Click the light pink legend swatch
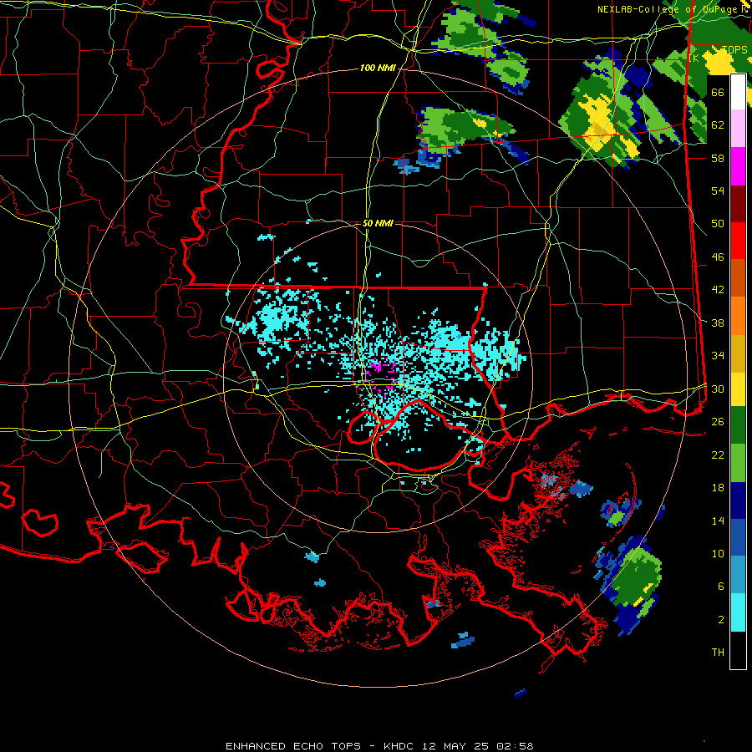 [738, 129]
